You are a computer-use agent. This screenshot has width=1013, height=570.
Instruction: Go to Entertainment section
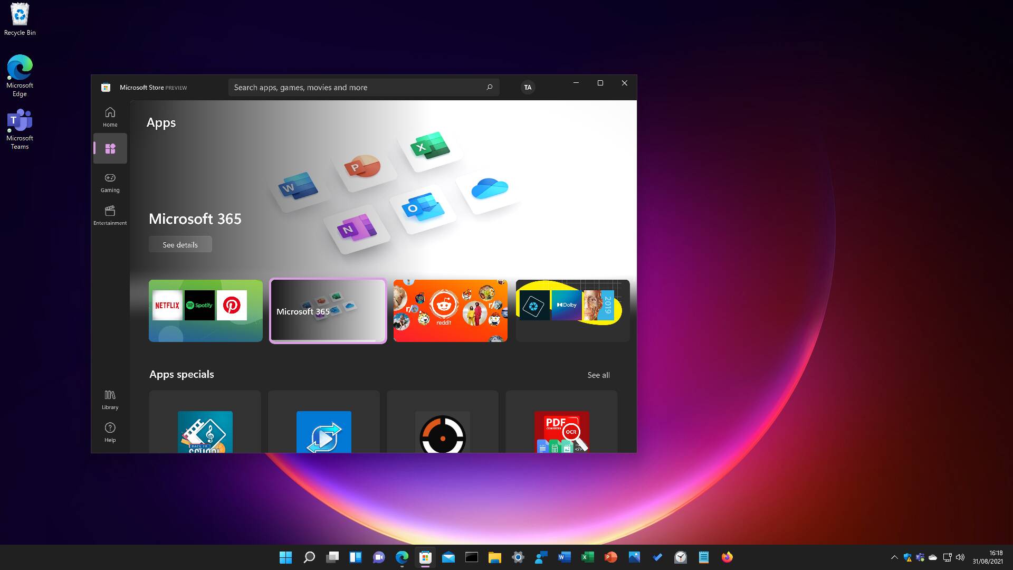pyautogui.click(x=110, y=215)
